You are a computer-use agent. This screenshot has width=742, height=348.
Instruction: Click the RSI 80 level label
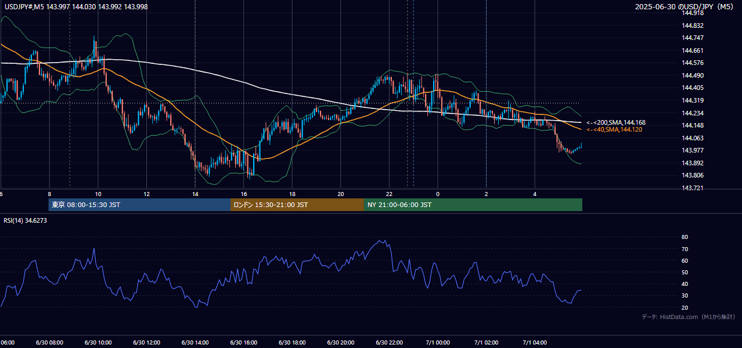pos(685,237)
